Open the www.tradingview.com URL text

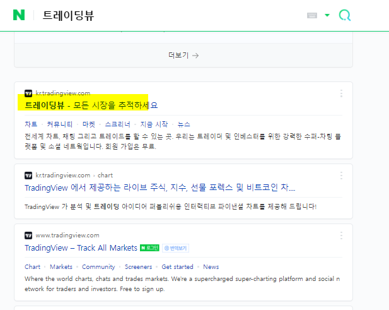pyautogui.click(x=67, y=235)
